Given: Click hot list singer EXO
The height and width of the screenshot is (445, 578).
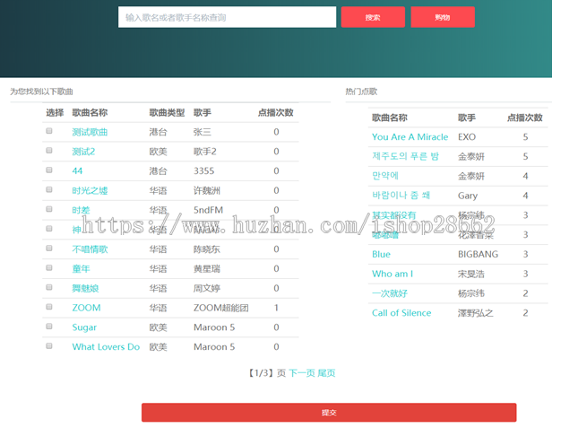Looking at the screenshot, I should [467, 137].
